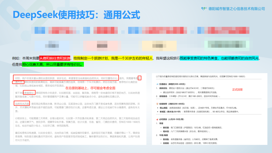The height and width of the screenshot is (153, 272).
Task: Click the red label 正式回答
Action: click(x=237, y=90)
